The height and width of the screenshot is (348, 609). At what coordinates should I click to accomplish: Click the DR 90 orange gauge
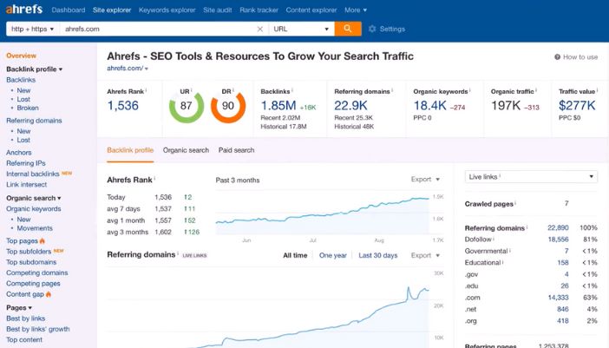[x=228, y=106]
